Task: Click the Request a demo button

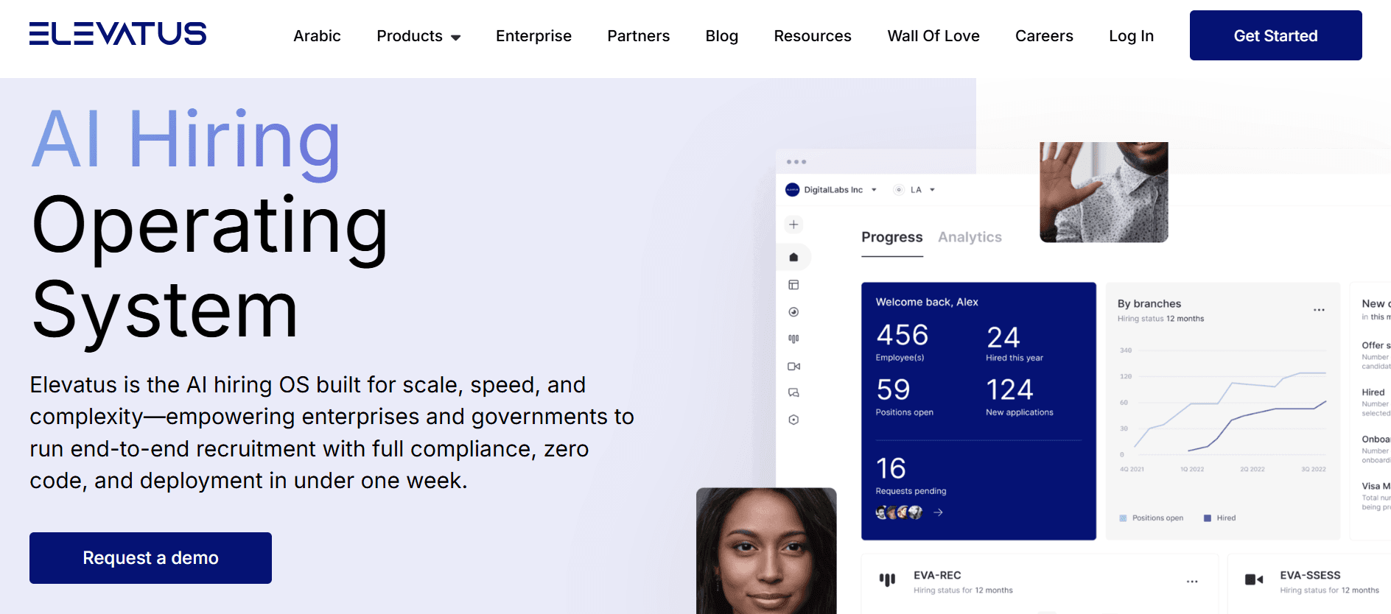Action: coord(150,558)
